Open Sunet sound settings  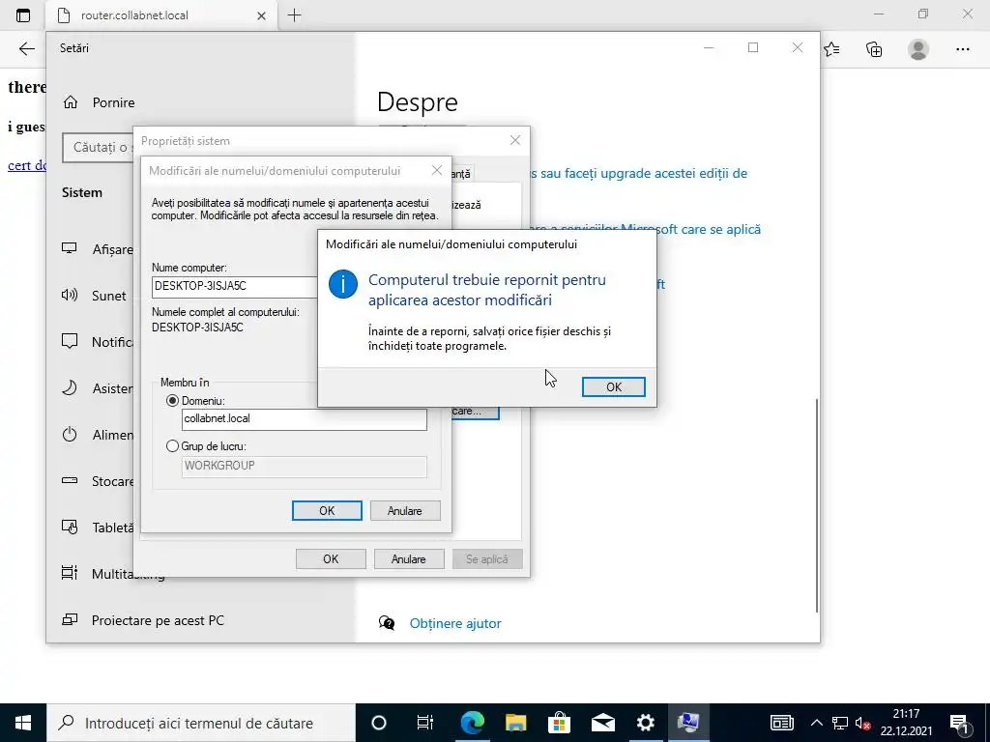point(94,296)
